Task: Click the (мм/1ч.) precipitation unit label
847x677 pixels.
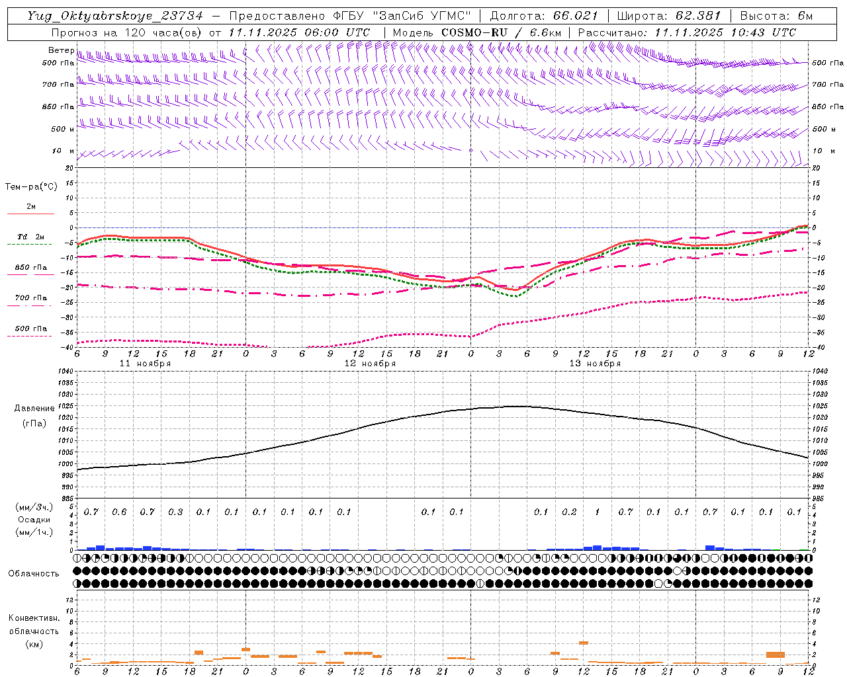Action: [x=34, y=532]
